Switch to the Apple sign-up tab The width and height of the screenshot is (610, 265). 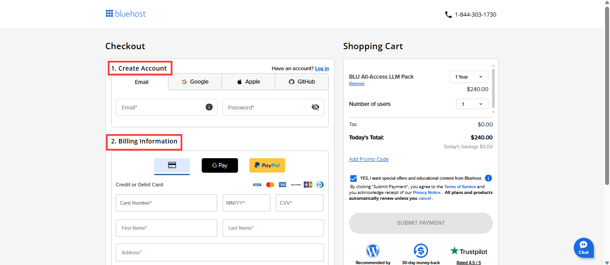click(x=248, y=82)
